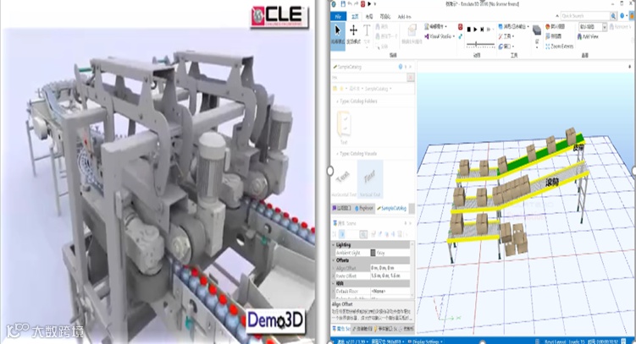
Task: Click the blue help pin in catalog header
Action: (x=401, y=67)
